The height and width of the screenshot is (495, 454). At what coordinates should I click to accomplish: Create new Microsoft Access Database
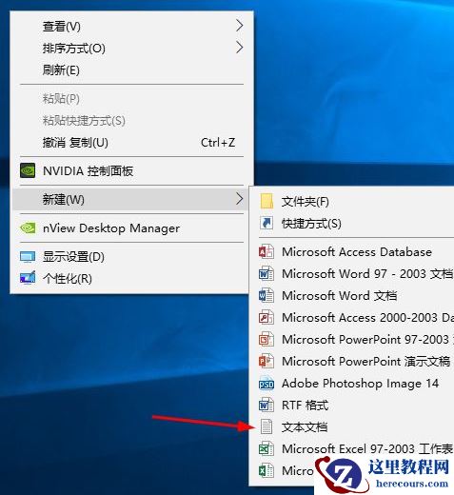pyautogui.click(x=352, y=252)
